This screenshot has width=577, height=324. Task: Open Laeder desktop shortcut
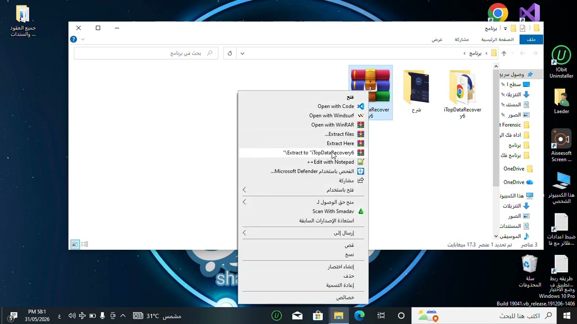pyautogui.click(x=561, y=101)
